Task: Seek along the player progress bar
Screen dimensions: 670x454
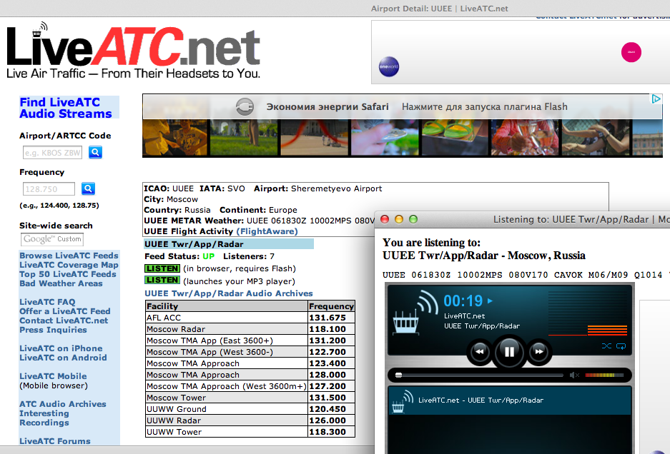Action: pyautogui.click(x=480, y=375)
